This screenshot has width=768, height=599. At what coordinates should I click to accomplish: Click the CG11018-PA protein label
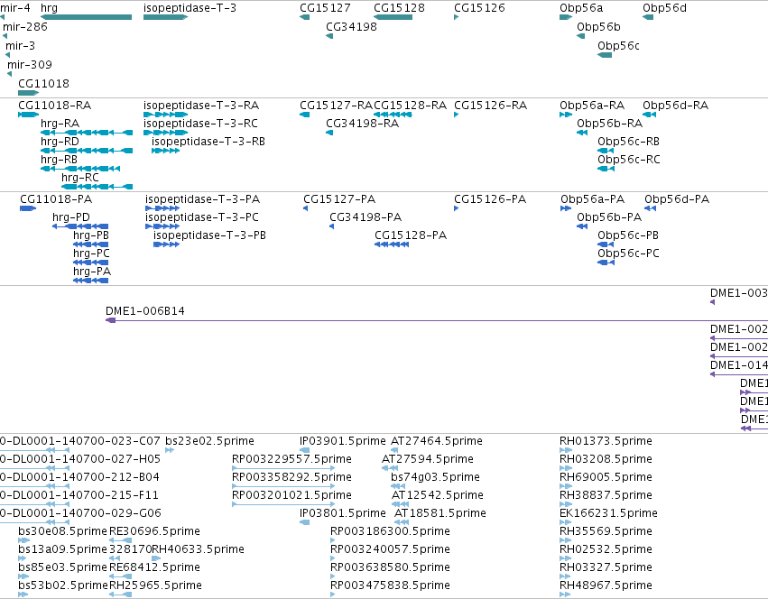click(56, 198)
